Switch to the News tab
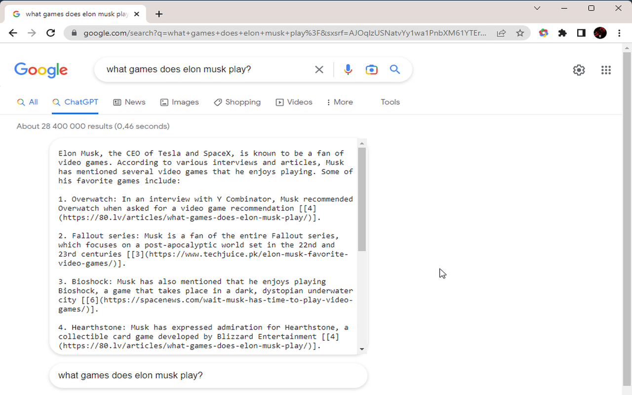The height and width of the screenshot is (395, 632). 129,102
